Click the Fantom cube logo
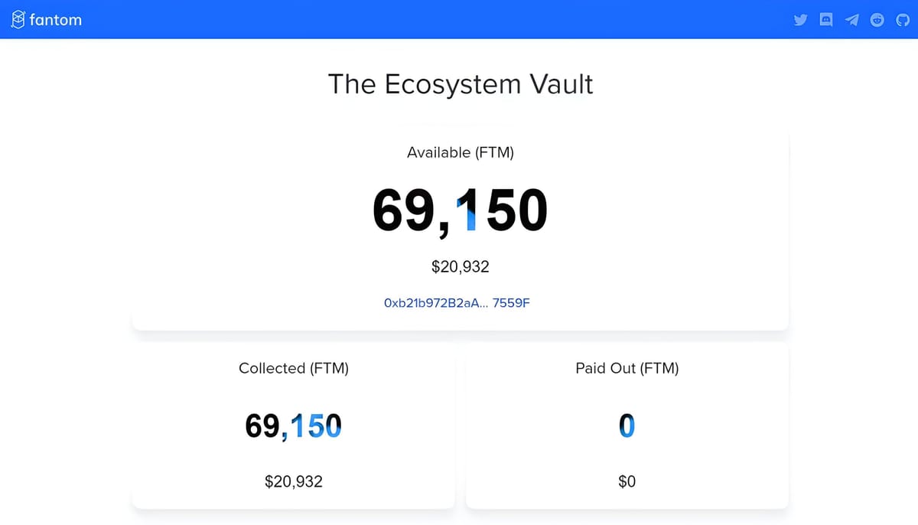918x525 pixels. coord(17,19)
